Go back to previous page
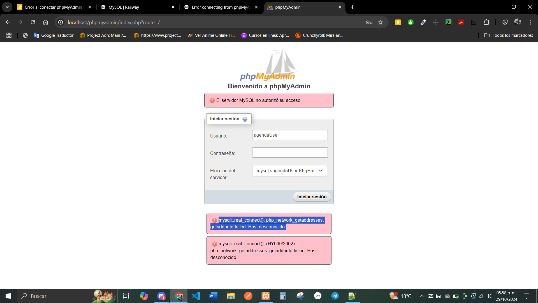 8,22
